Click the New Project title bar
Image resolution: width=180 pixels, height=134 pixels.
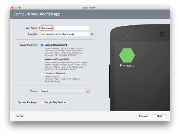(x=90, y=7)
